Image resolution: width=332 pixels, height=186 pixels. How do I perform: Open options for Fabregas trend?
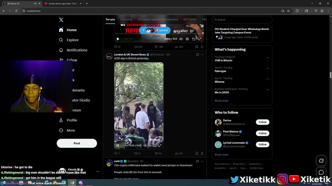coord(268,68)
